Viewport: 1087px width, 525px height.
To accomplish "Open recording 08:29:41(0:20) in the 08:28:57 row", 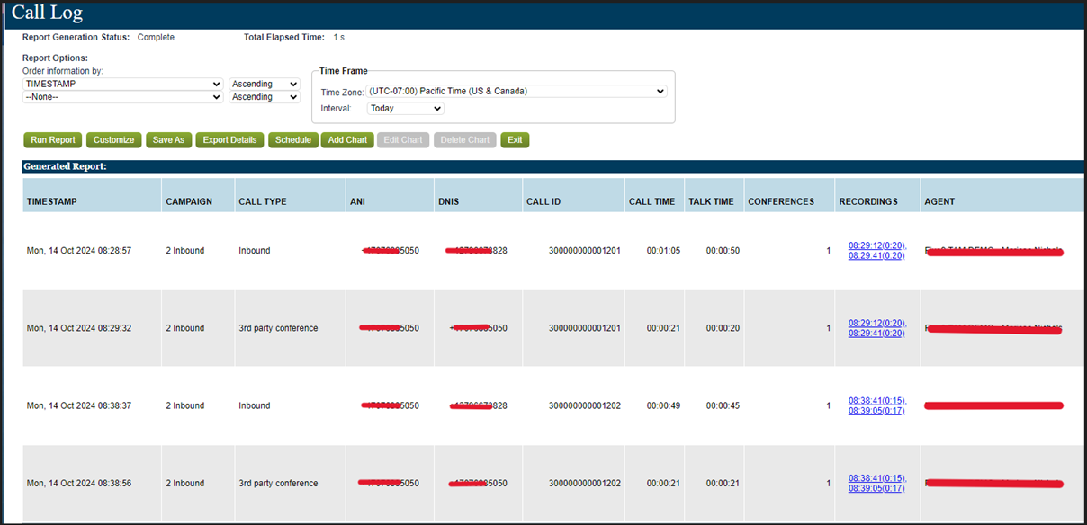I will coord(876,255).
